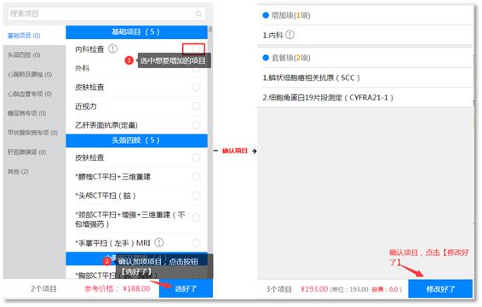Select radio for 近视力

tap(196, 106)
